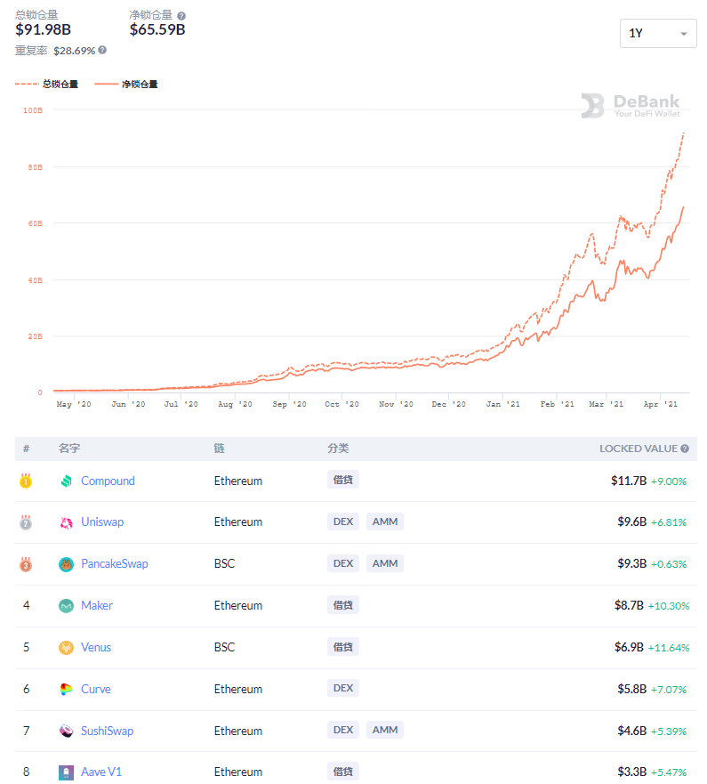
Task: Click 借贷 tag in Venus row
Action: click(x=342, y=647)
